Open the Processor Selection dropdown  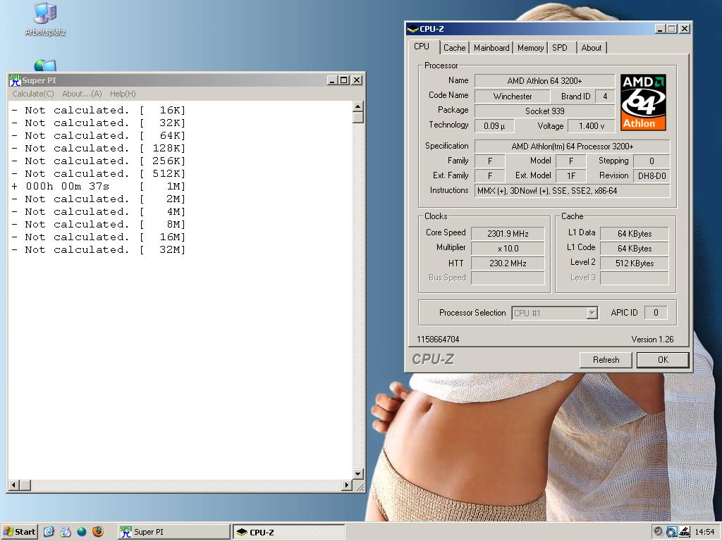click(555, 313)
